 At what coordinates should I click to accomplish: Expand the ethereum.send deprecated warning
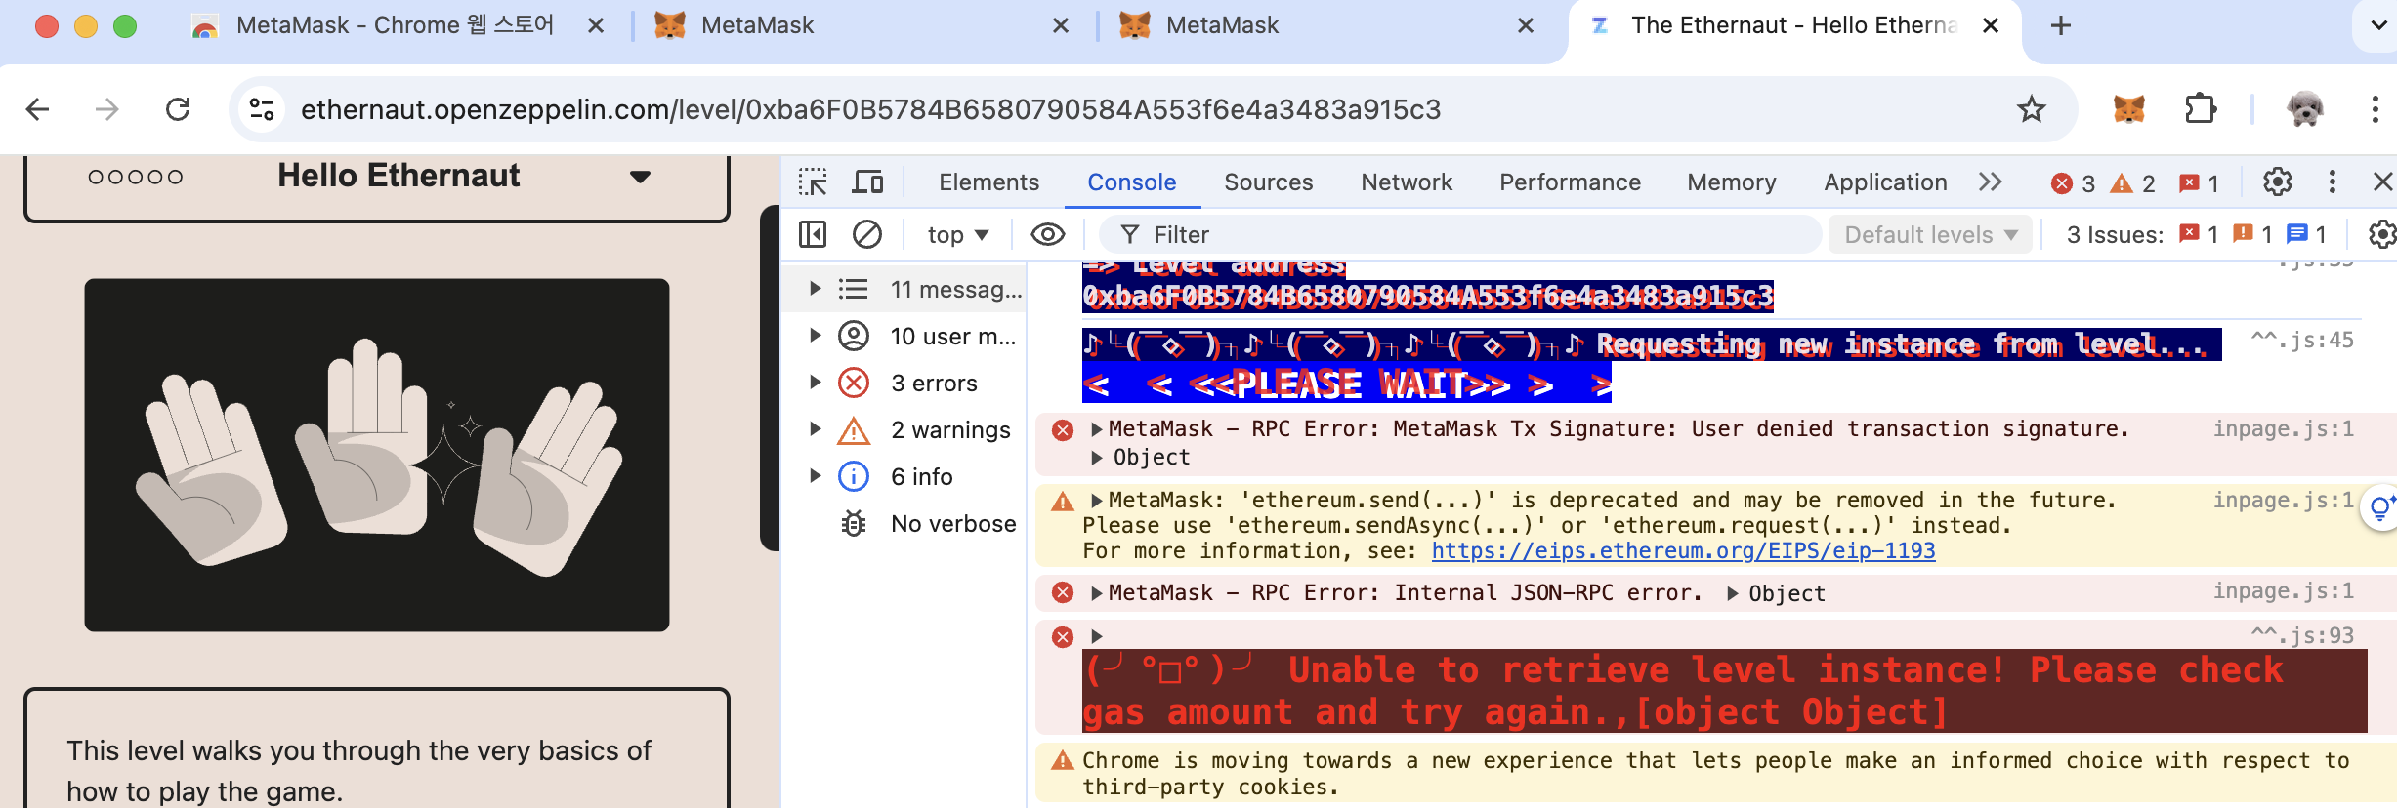[x=1096, y=501]
